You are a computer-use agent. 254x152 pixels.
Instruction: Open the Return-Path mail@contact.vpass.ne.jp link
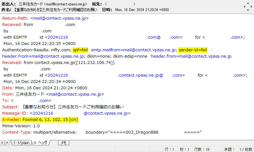[x=59, y=18]
